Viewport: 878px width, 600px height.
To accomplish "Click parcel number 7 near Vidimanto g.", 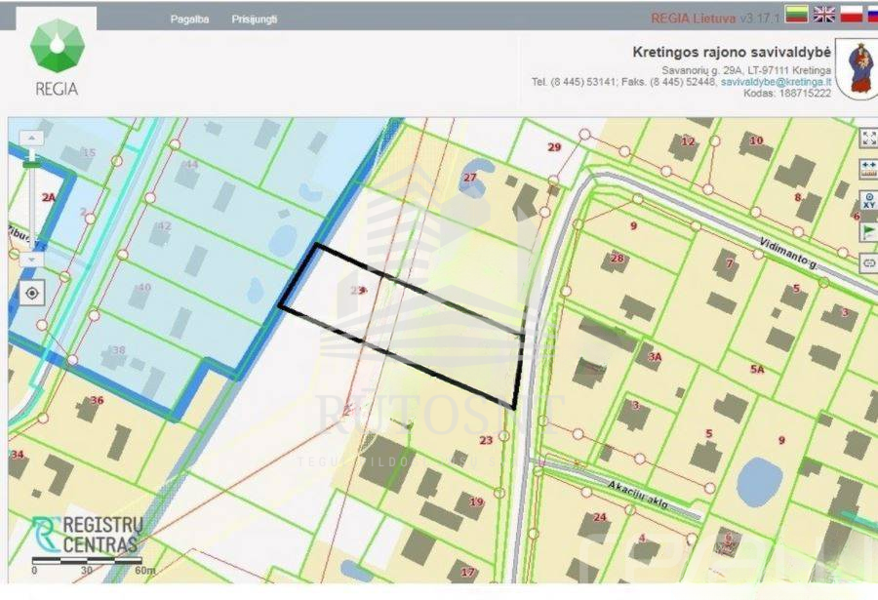I will (729, 263).
